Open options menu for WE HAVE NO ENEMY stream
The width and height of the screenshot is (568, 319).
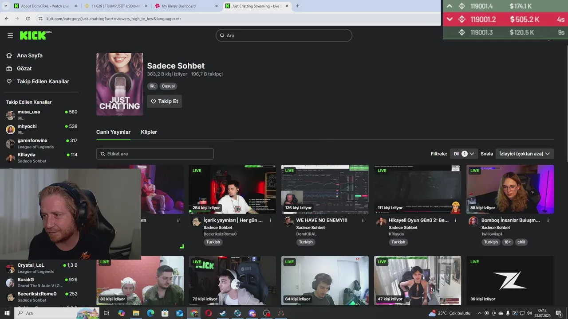[x=363, y=220]
